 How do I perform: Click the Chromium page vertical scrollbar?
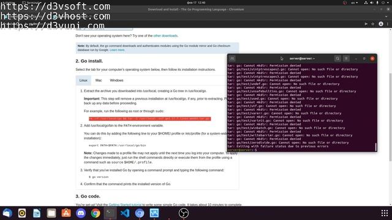[391, 117]
